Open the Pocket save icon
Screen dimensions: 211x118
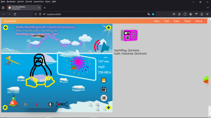coord(174,14)
